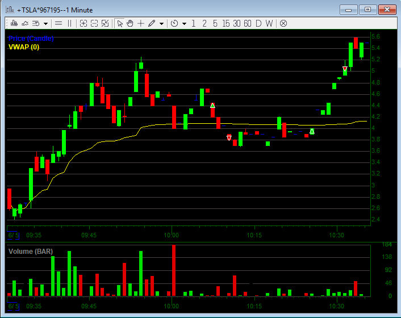The width and height of the screenshot is (401, 318).
Task: Select the pencil drawing tool
Action: click(x=152, y=23)
